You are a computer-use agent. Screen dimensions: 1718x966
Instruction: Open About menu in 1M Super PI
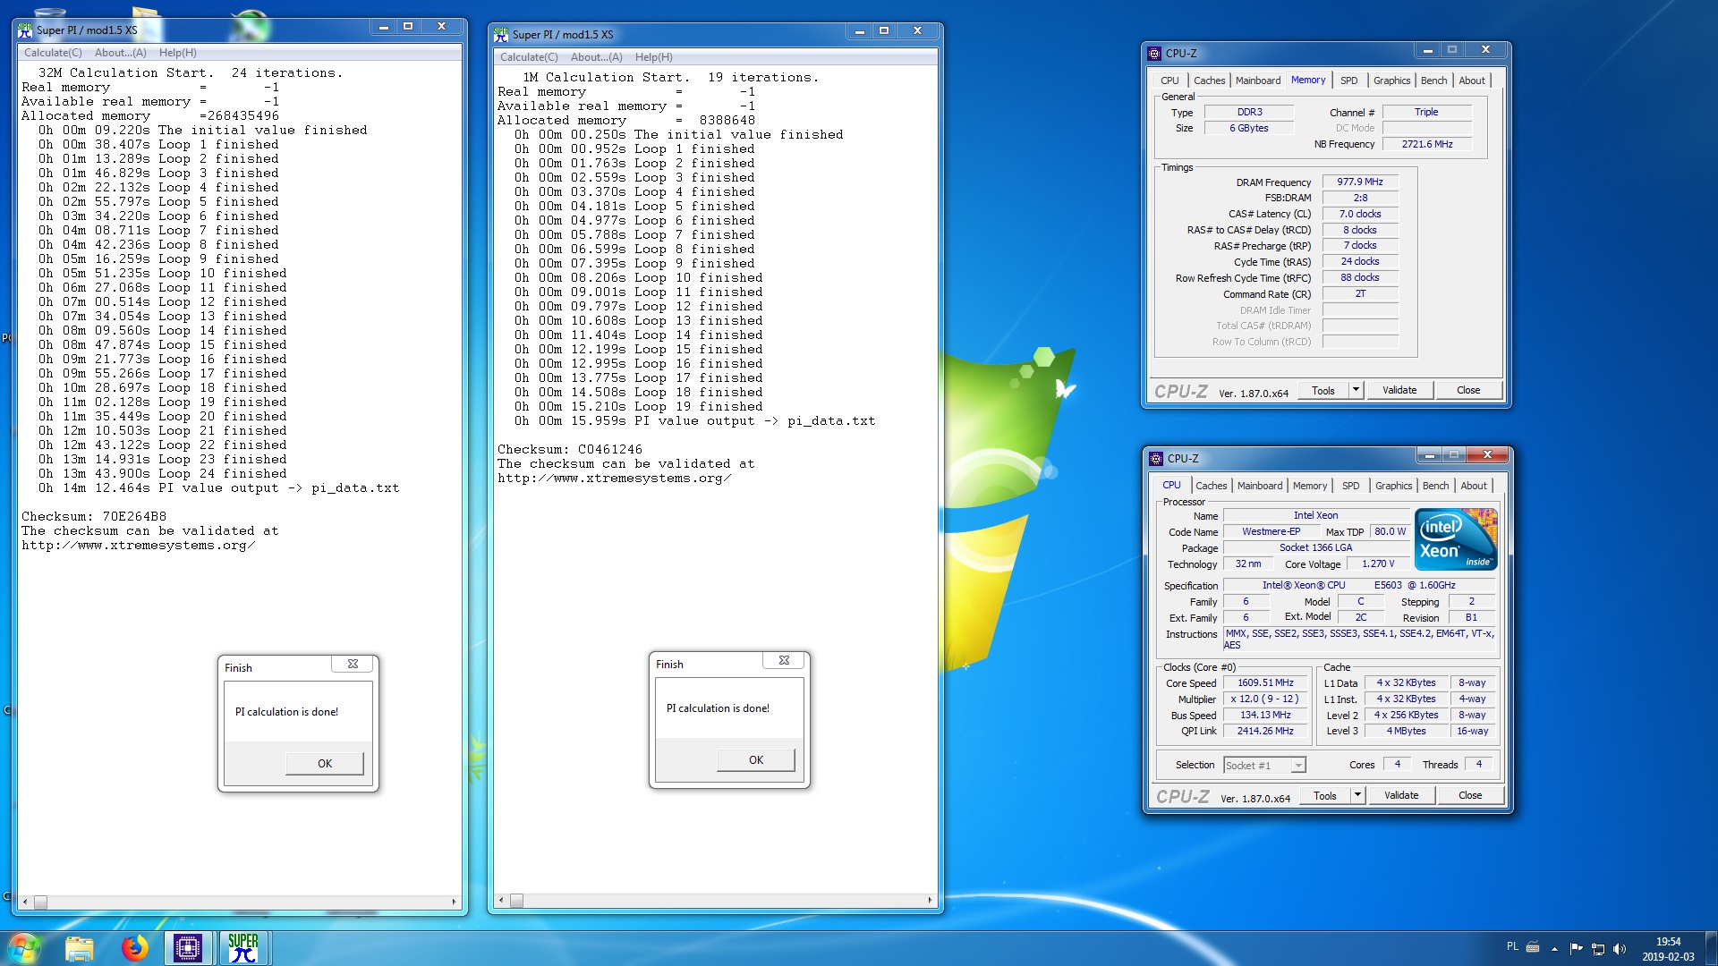pyautogui.click(x=597, y=57)
